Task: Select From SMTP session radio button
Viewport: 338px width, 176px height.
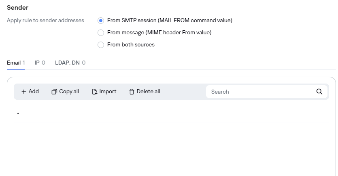Action: 101,21
